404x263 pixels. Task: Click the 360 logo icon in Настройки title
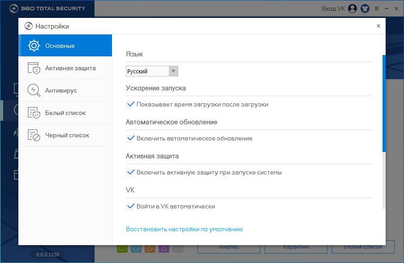pos(29,26)
